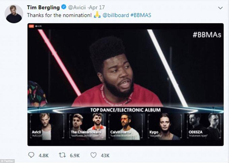Click the #BBMAs overlay in video

point(207,34)
